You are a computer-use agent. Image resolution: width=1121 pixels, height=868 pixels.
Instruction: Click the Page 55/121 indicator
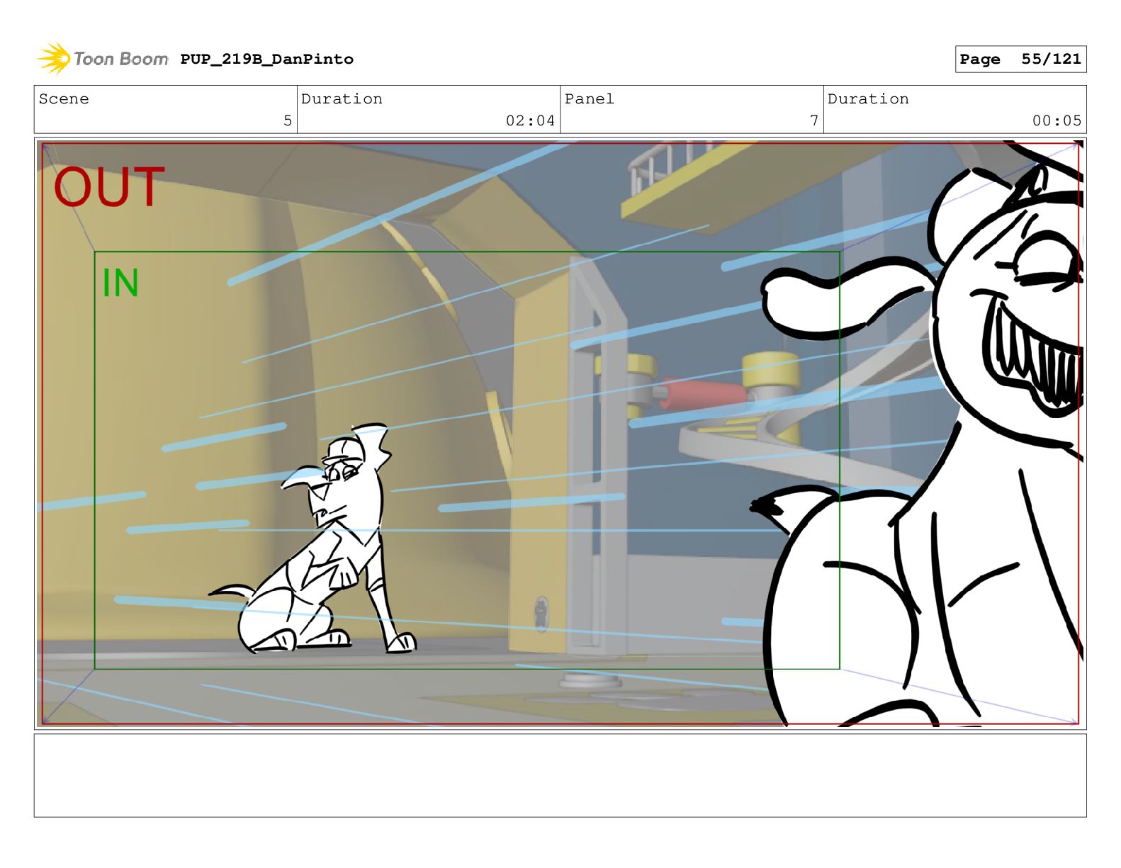point(1020,59)
